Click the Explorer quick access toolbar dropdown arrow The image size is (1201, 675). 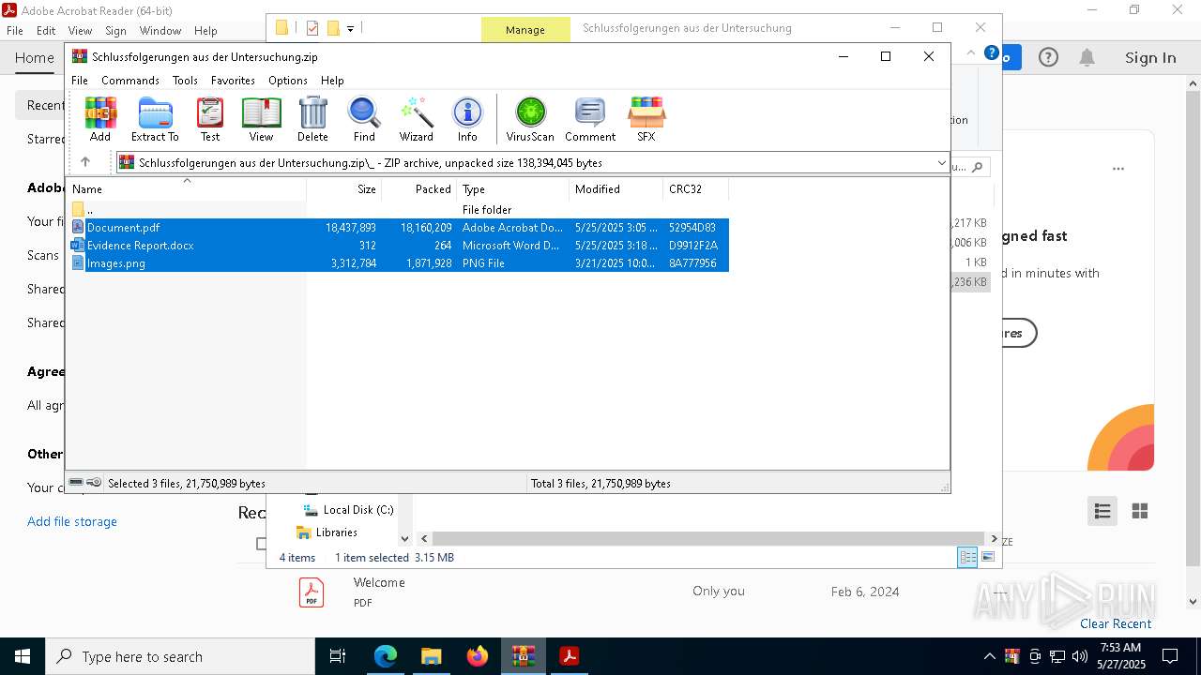pos(350,29)
